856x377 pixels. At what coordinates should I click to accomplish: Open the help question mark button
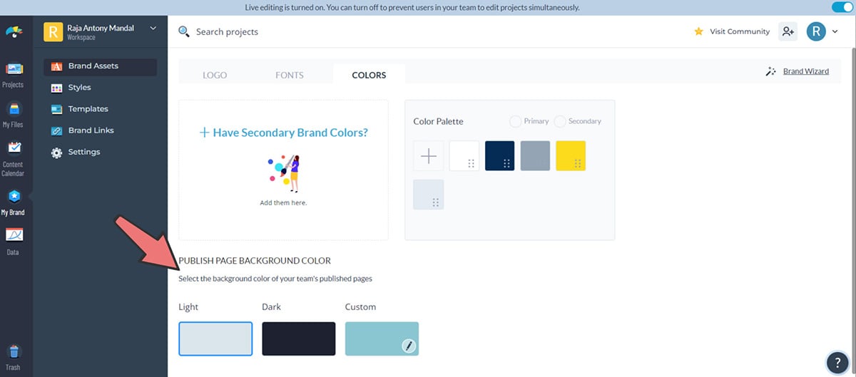click(836, 362)
